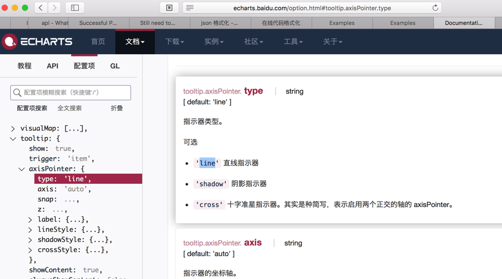502x279 pixels.
Task: Click the 折叠 collapse button
Action: 117,108
